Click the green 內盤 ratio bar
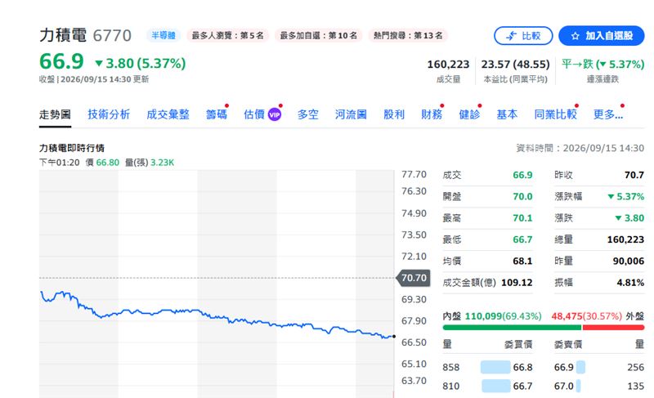 click(513, 328)
